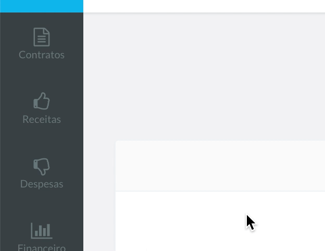Image resolution: width=325 pixels, height=251 pixels.
Task: Open the Financeiro bar chart icon
Action: click(42, 231)
